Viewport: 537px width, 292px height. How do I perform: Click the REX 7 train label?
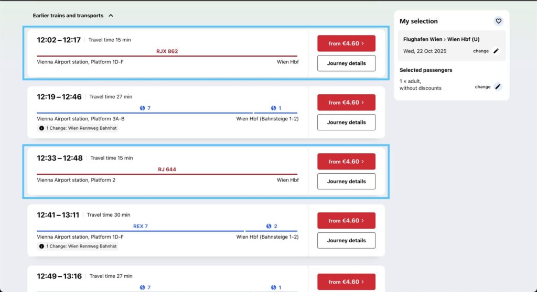coord(141,227)
